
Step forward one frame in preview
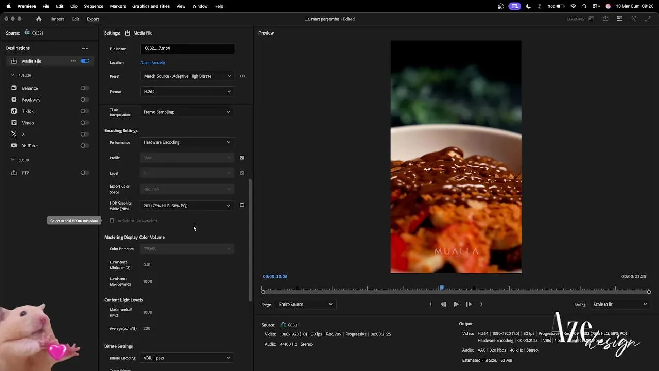tap(469, 305)
